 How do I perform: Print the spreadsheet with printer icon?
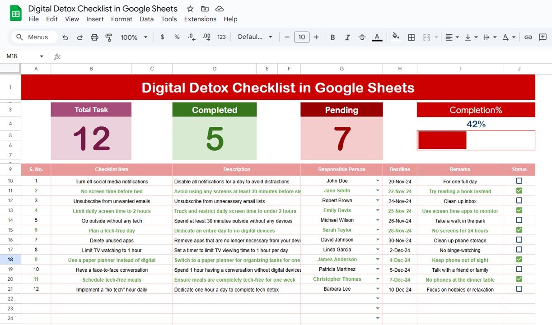(x=94, y=37)
